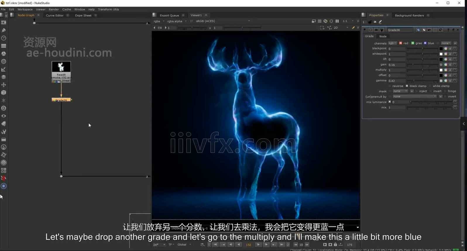Image resolution: width=467 pixels, height=251 pixels.
Task: Open the Particles nodes icon
Action: click(x=4, y=100)
